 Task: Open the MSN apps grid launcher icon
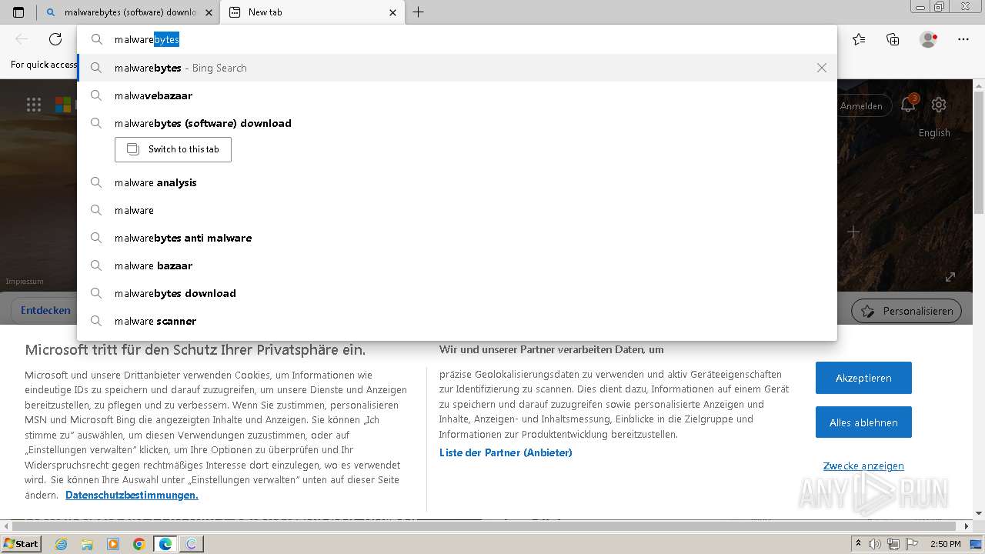[34, 105]
